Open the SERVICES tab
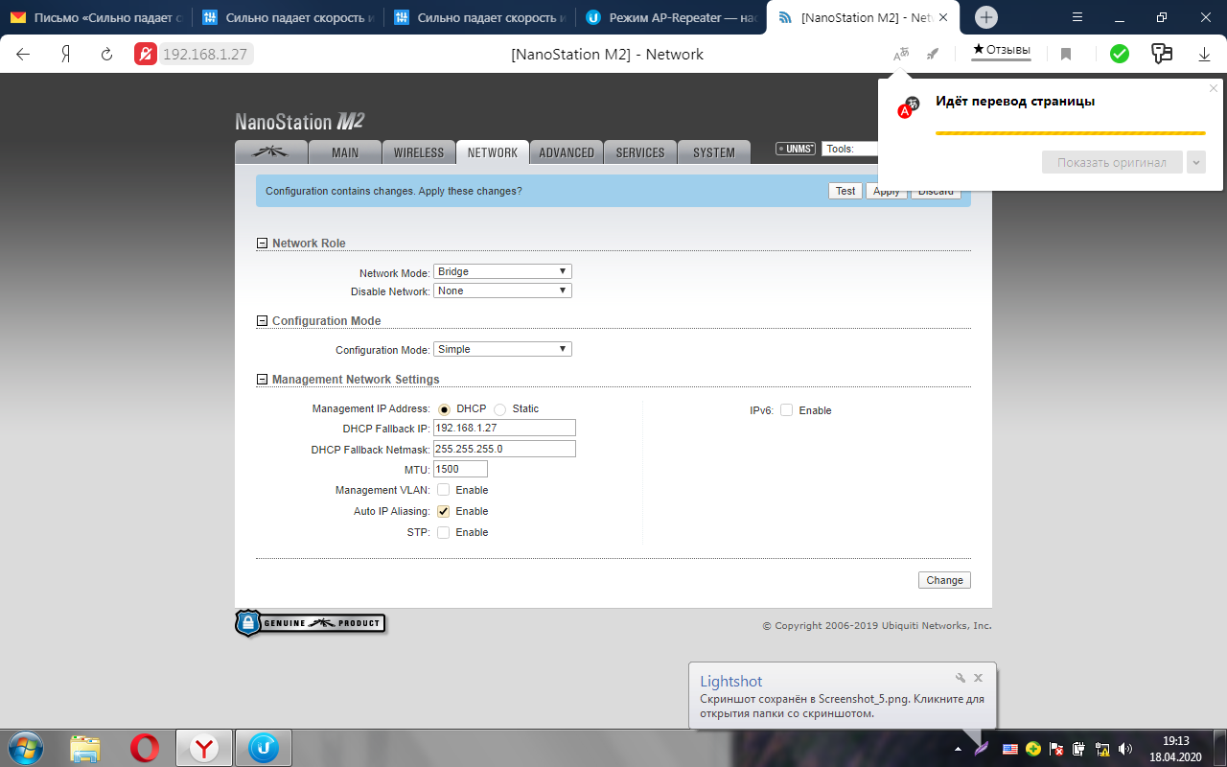This screenshot has width=1227, height=767. 640,152
